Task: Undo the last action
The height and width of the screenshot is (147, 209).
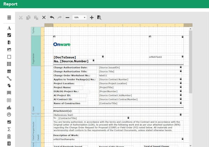Action: 52,17
